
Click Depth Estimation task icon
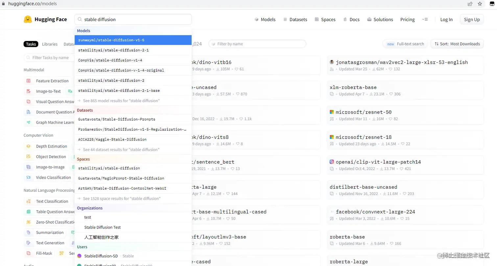tap(29, 146)
